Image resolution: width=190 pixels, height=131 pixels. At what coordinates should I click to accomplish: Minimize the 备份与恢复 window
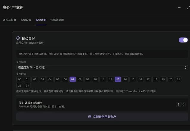[179, 7]
